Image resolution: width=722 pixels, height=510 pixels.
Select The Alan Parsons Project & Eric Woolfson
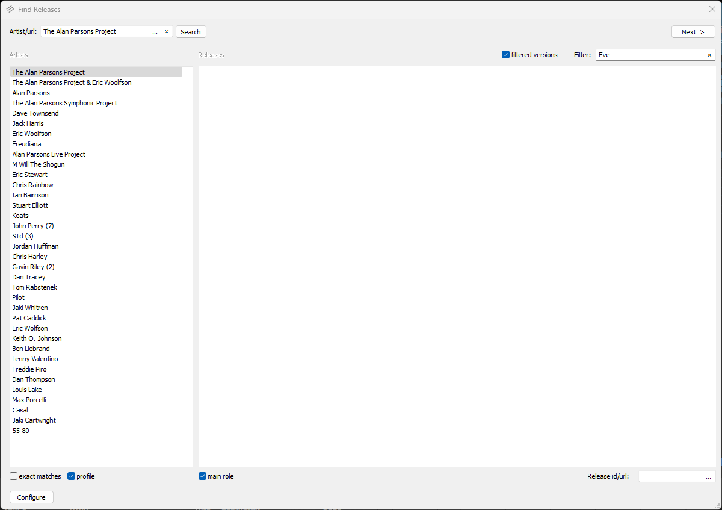click(x=96, y=82)
